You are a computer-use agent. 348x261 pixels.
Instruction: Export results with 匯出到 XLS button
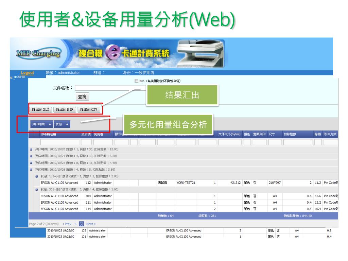tap(41, 109)
